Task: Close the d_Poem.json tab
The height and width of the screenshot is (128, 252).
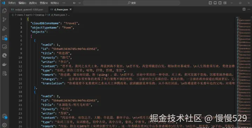Action: (70, 9)
